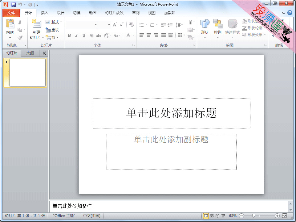Toggle Strikethrough formatting
The image size is (296, 222).
99,36
